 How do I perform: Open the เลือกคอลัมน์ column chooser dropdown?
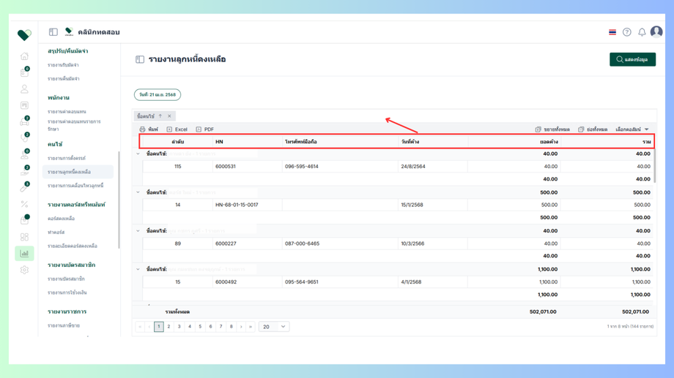click(x=632, y=129)
